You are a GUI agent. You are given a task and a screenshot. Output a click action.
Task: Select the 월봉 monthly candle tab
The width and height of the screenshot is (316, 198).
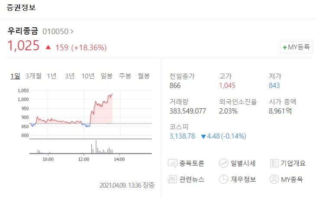pyautogui.click(x=143, y=76)
